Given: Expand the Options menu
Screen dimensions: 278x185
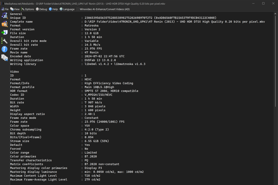Looking at the screenshot, I should tap(28, 9).
